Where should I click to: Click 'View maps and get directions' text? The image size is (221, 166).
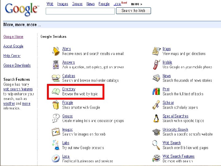coord(184,53)
